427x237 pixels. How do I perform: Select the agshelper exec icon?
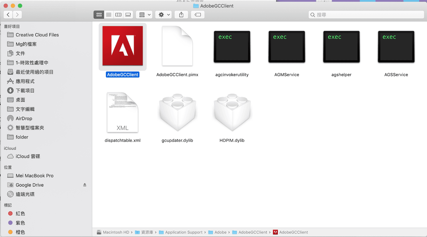(x=341, y=47)
